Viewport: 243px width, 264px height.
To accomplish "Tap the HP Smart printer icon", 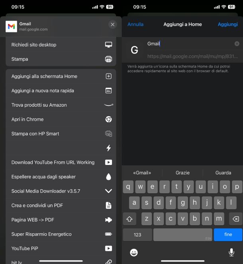I will (108, 134).
